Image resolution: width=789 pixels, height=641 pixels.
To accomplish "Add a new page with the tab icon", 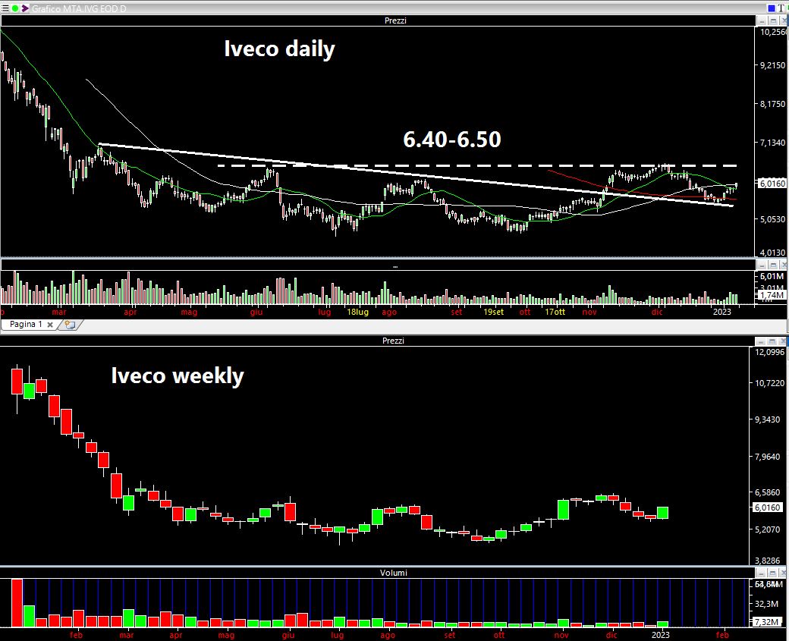I will 70,325.
